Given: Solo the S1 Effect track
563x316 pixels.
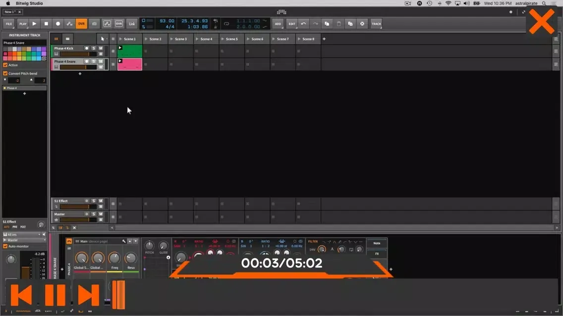Looking at the screenshot, I should [x=94, y=201].
